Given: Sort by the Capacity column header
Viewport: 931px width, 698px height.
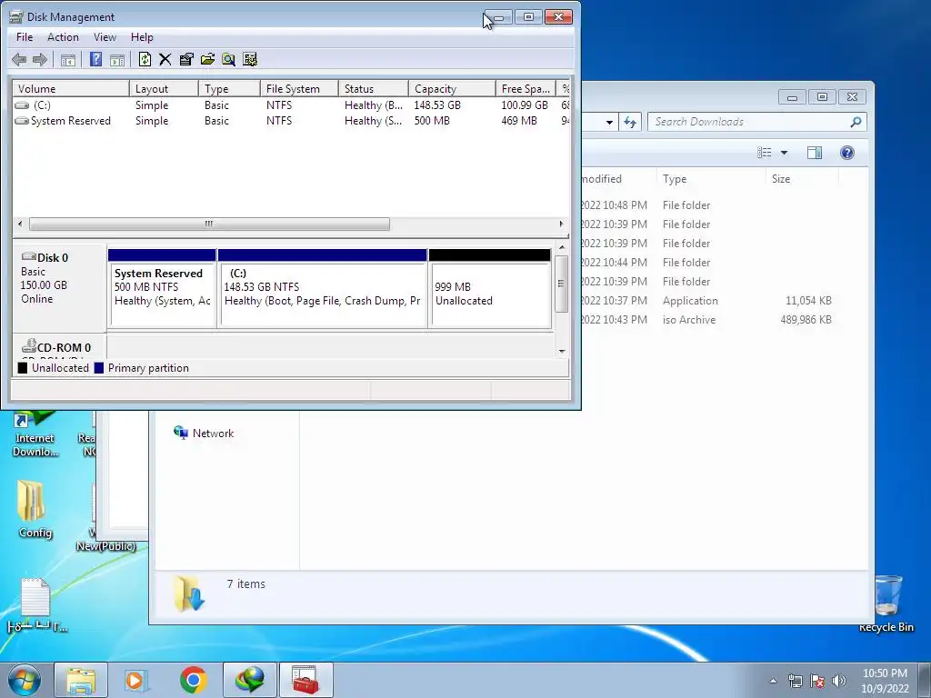Looking at the screenshot, I should 452,88.
